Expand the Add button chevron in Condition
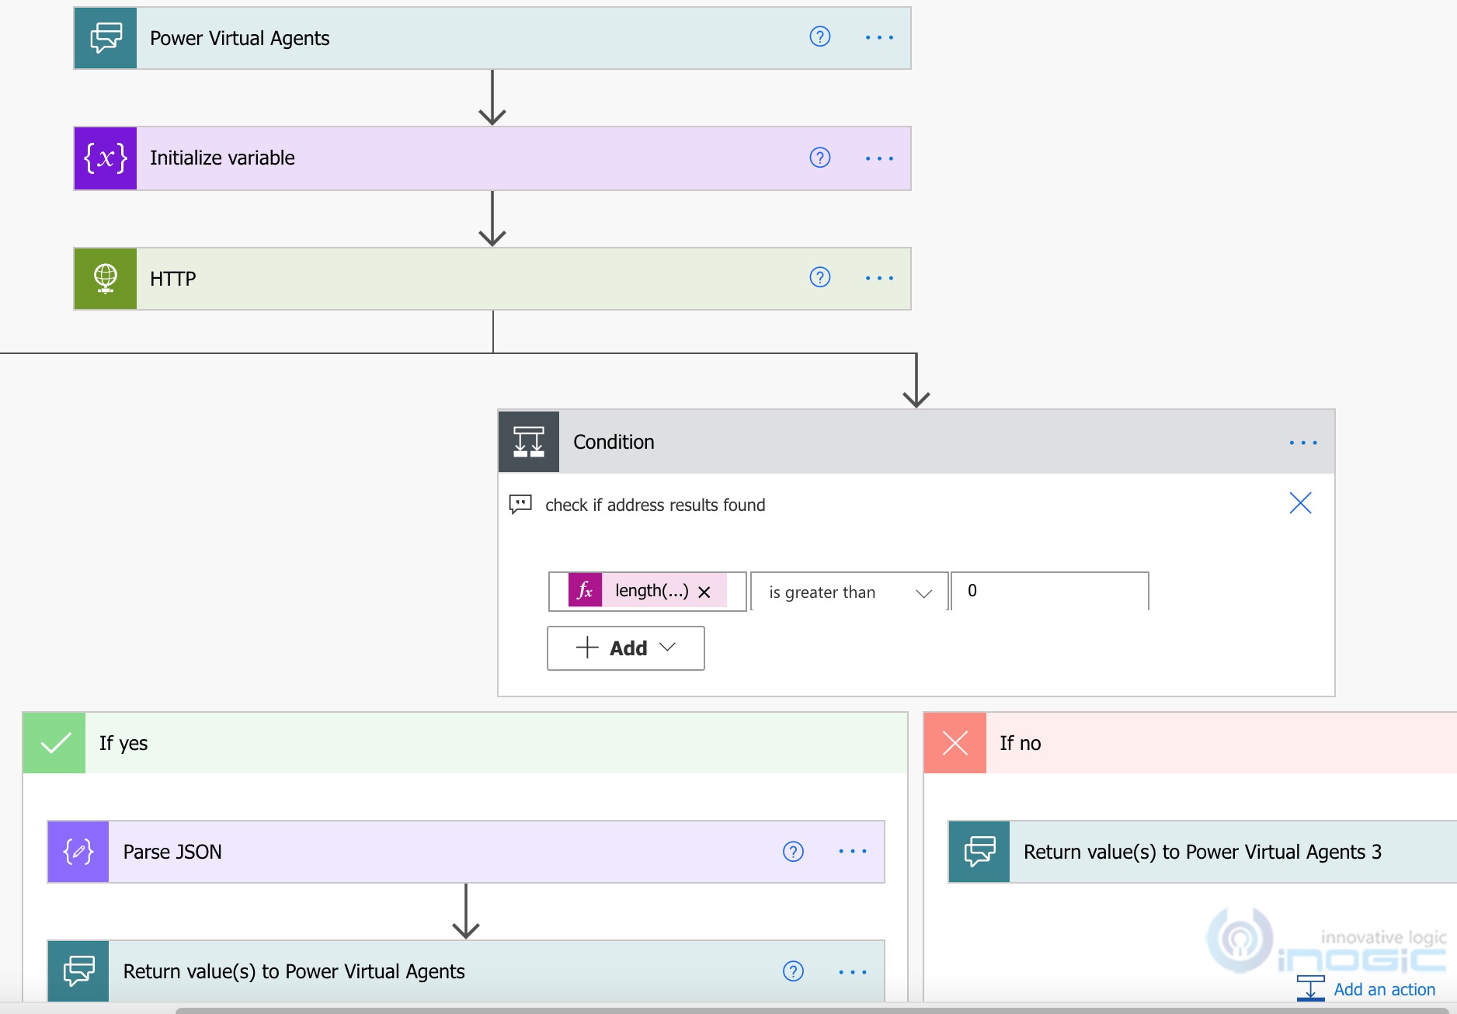The width and height of the screenshot is (1457, 1014). point(666,648)
